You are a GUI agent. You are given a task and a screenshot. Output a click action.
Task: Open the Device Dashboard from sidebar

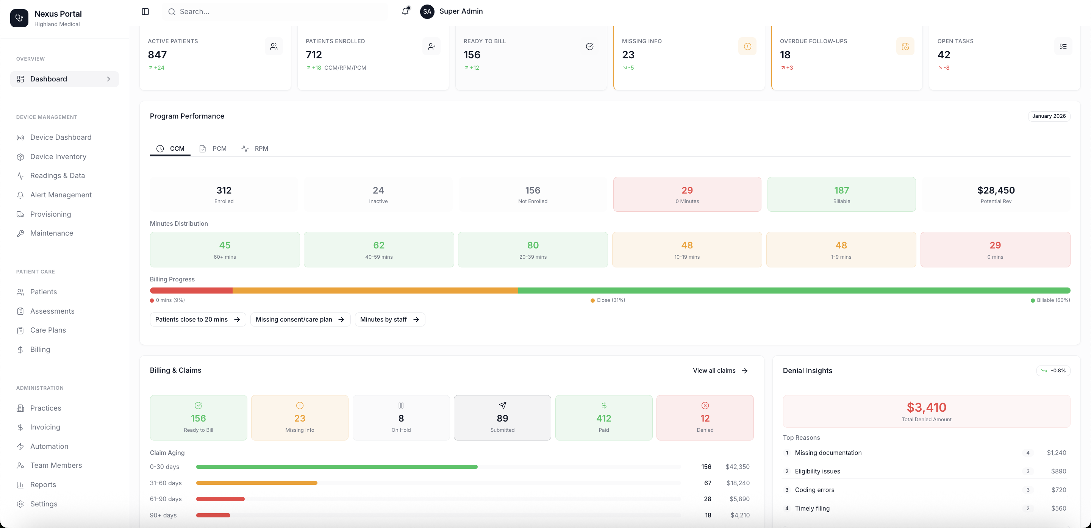tap(61, 137)
